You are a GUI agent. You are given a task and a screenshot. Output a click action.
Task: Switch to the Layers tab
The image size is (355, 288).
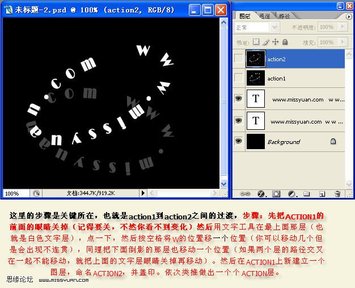pos(244,16)
